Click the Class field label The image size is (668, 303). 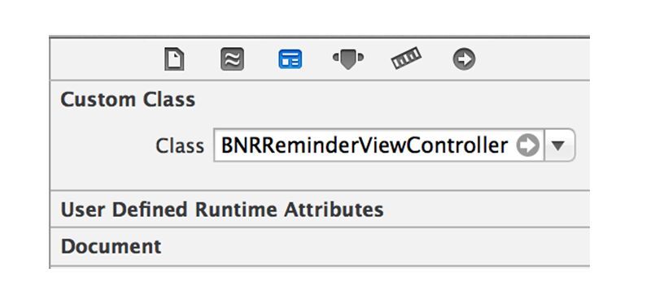(x=180, y=146)
